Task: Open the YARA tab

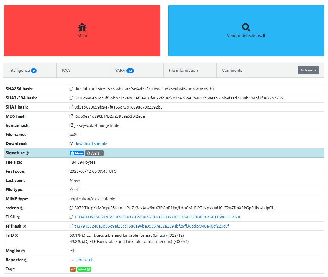Action: [137, 70]
